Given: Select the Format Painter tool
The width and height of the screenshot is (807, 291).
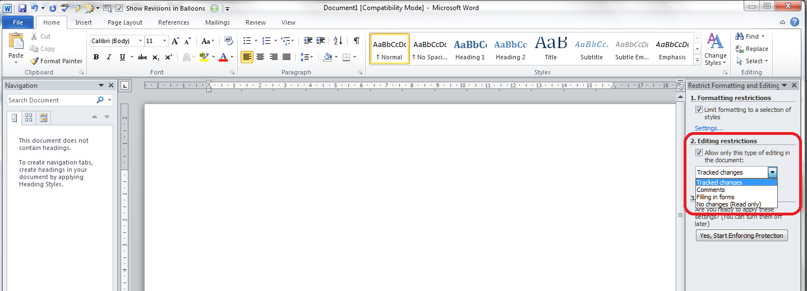Looking at the screenshot, I should tap(56, 61).
